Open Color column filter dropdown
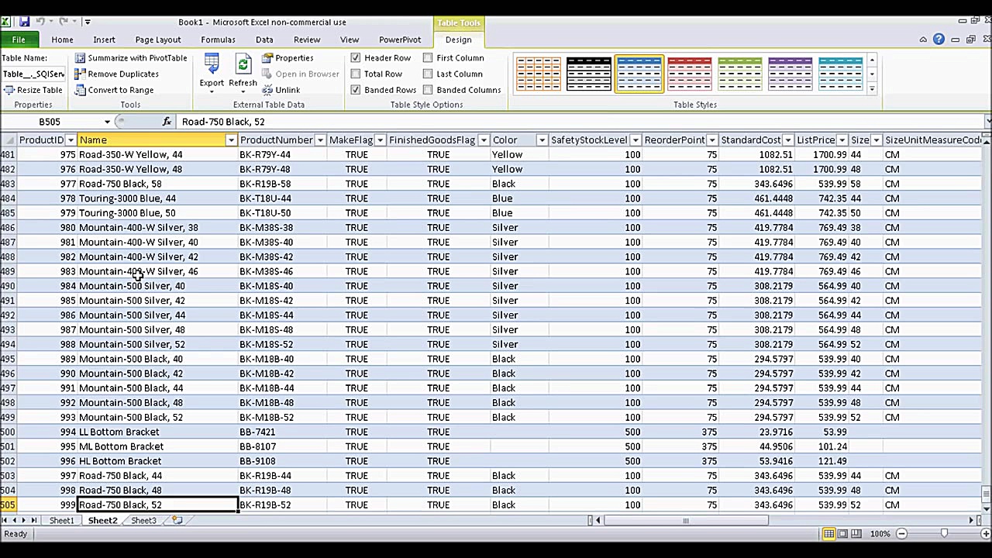 point(541,140)
